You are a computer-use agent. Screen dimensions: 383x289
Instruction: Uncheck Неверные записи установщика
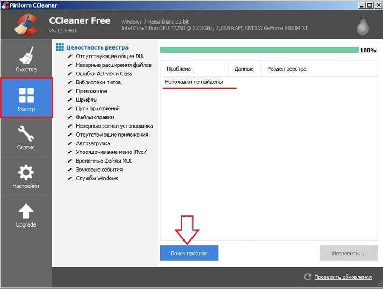pos(69,126)
